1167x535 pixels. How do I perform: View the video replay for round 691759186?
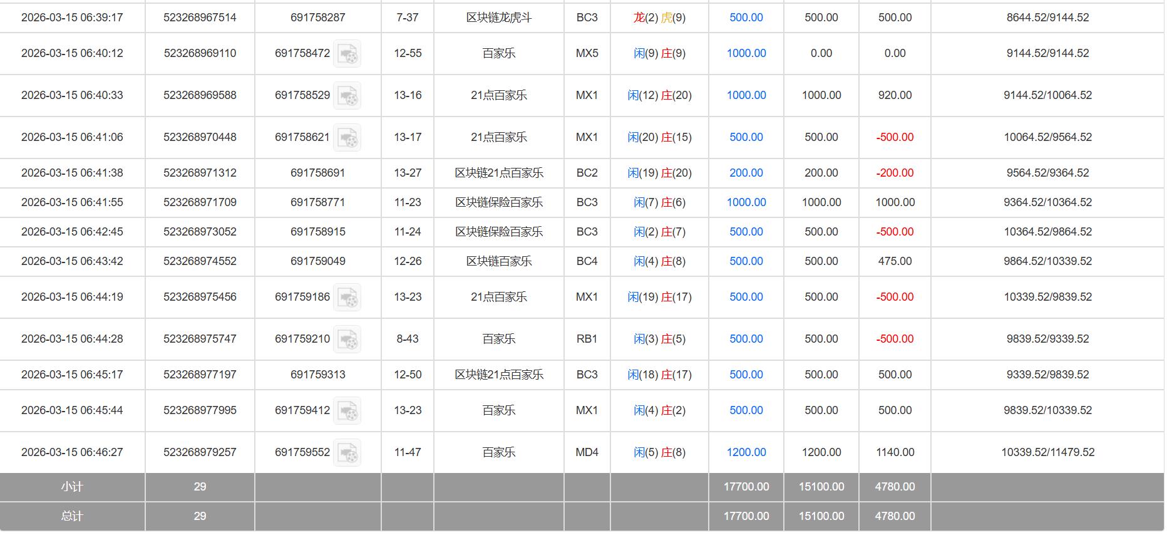pos(347,298)
